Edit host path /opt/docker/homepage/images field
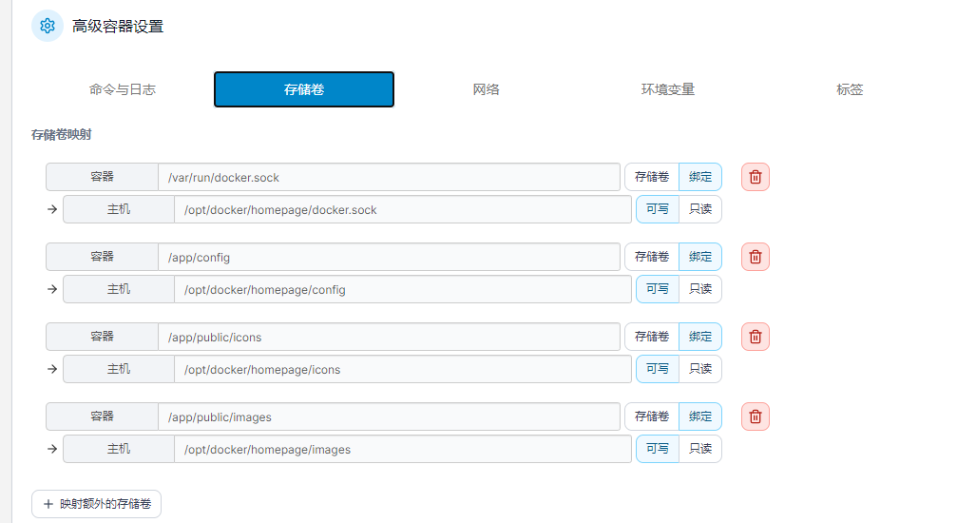This screenshot has height=523, width=976. click(403, 449)
